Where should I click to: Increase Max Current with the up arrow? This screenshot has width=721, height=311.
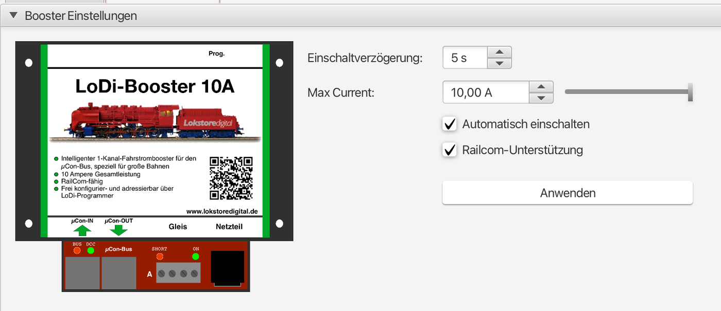click(541, 87)
